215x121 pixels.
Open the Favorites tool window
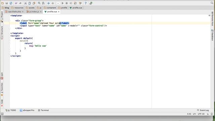2,89
